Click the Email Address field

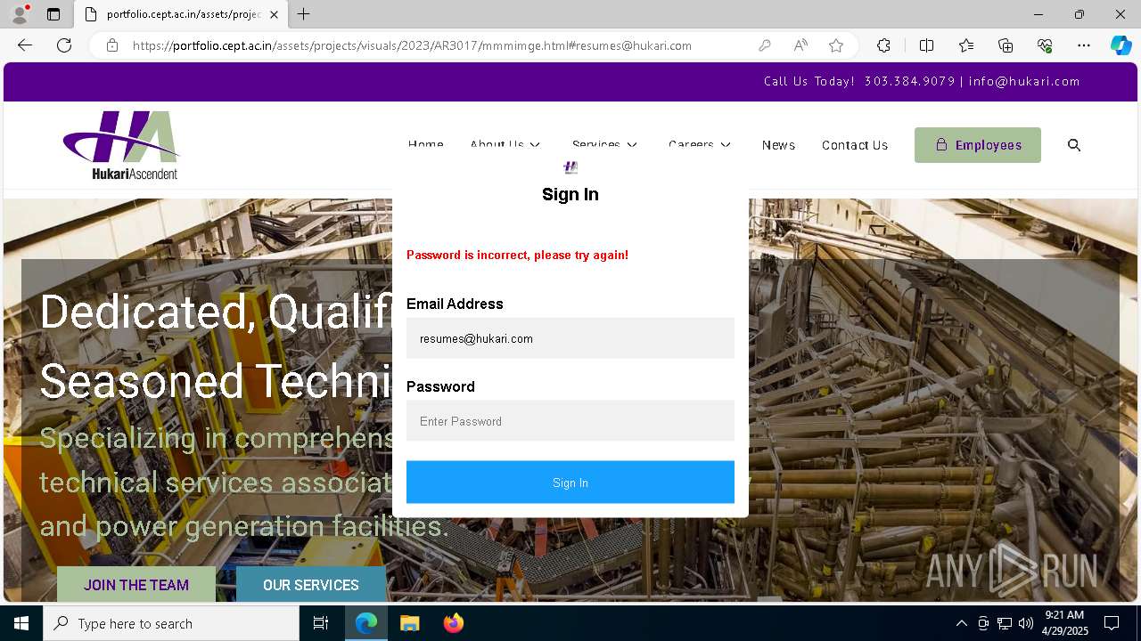(570, 338)
